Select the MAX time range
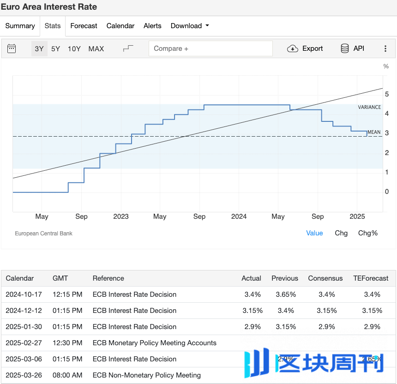 coord(96,48)
